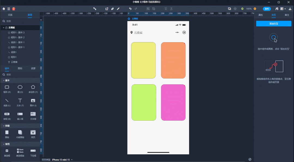Pick the 复选框 checkbox component
Viewport: 294px width, 162px height.
pyautogui.click(x=7, y=153)
